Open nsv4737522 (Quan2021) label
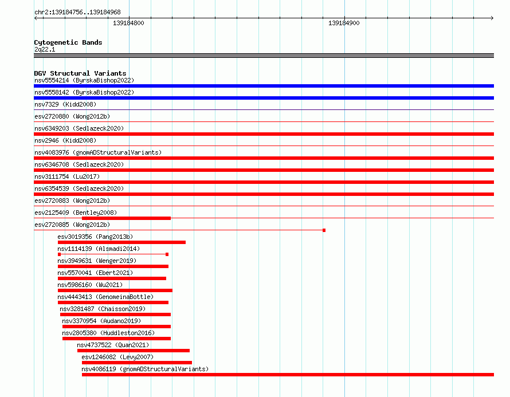This screenshot has height=397, width=510. [113, 345]
